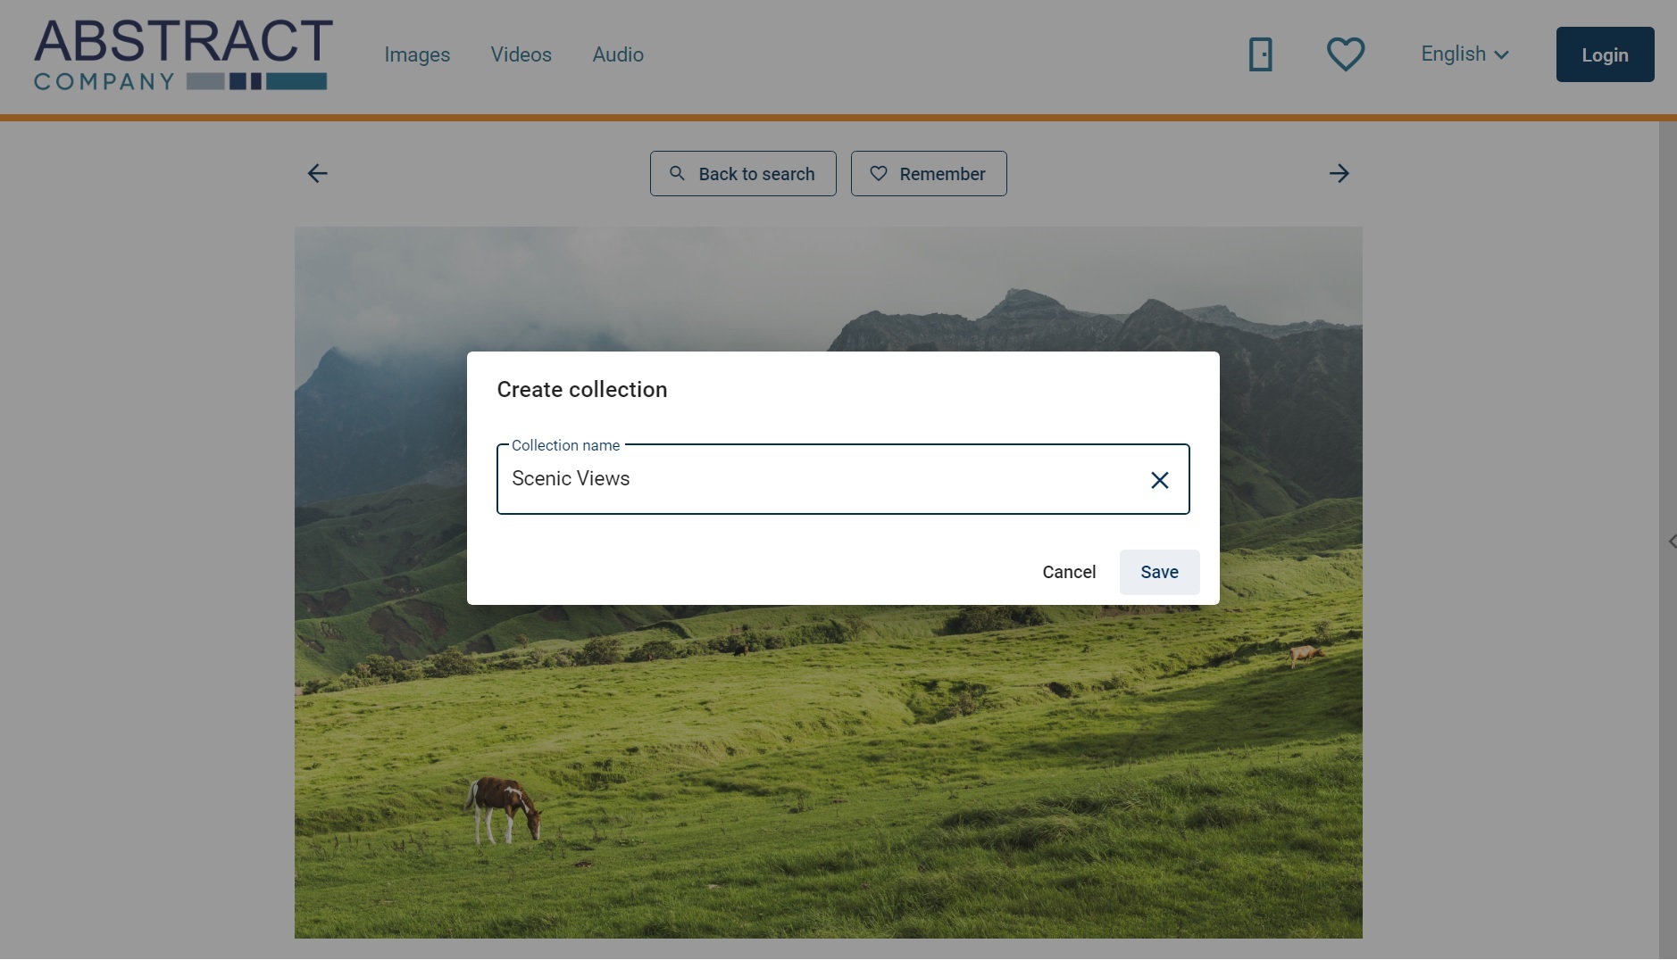Open favorites via the header heart icon
Viewport: 1677px width, 960px height.
pos(1346,54)
